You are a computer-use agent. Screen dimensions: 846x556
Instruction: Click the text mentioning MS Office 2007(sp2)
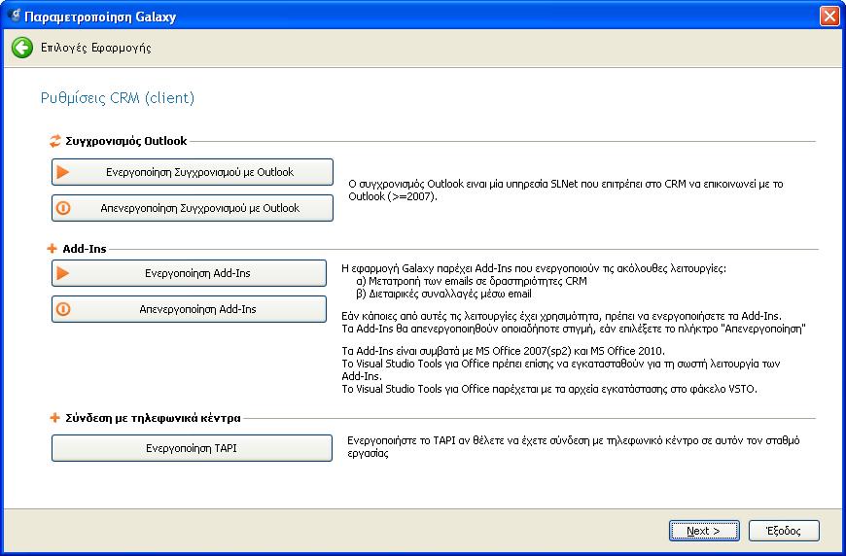(x=504, y=351)
